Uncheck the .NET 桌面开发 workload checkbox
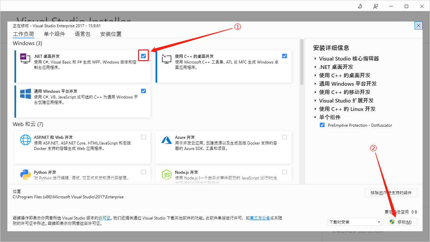430x242 pixels. 143,56
